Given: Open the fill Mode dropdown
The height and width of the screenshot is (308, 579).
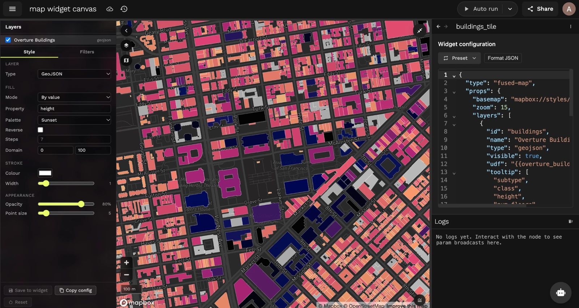Looking at the screenshot, I should click(x=74, y=97).
